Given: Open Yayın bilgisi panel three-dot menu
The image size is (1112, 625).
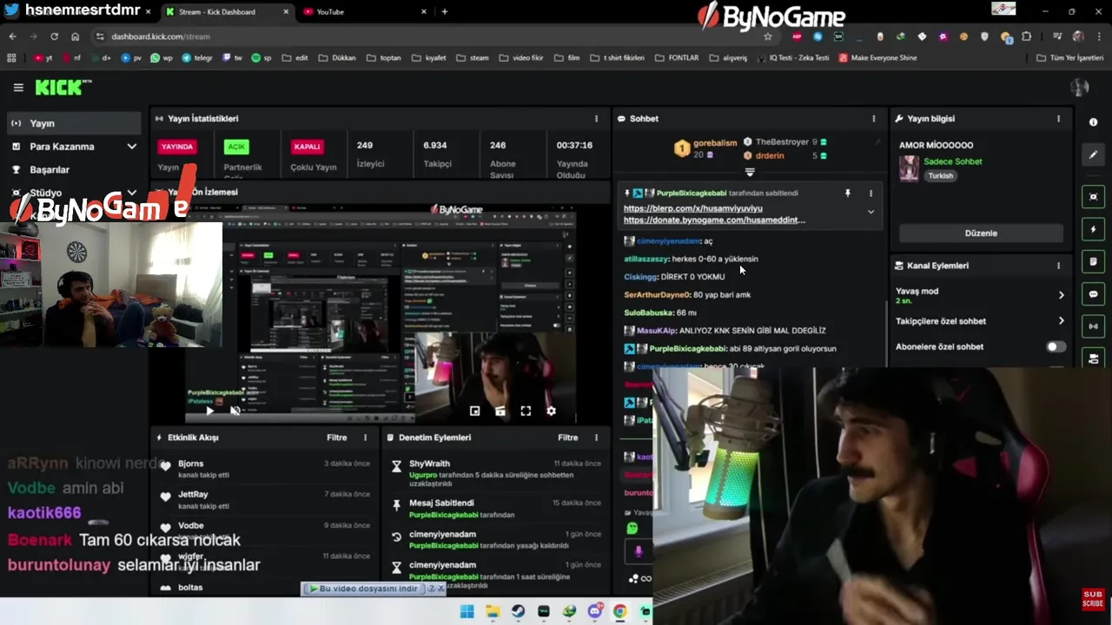Looking at the screenshot, I should pos(1058,119).
